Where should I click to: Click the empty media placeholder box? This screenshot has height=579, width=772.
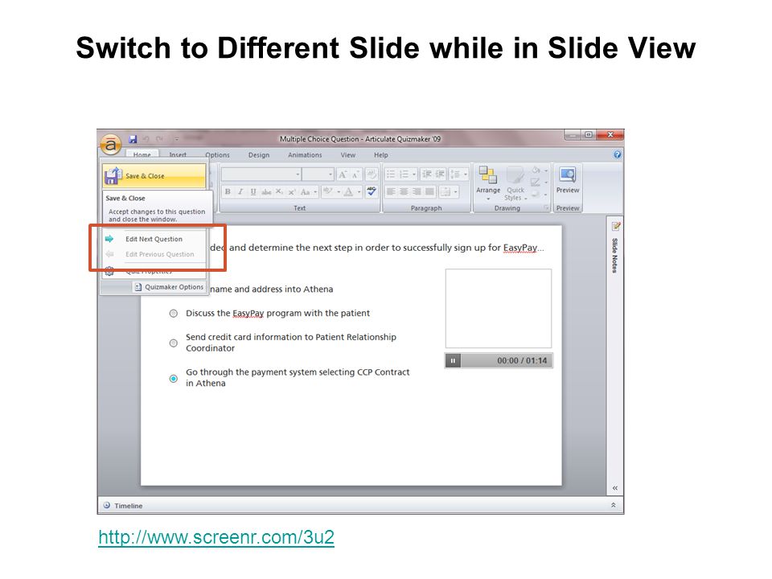tap(499, 308)
